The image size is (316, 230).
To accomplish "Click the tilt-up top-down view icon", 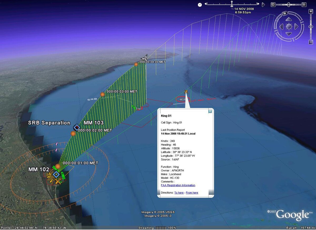I will point(273,4).
